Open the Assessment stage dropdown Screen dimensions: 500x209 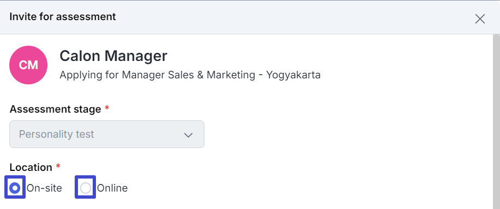click(107, 134)
